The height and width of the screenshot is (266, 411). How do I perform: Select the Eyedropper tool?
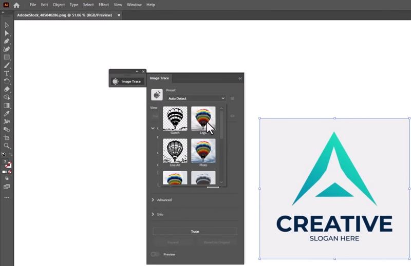(7, 113)
